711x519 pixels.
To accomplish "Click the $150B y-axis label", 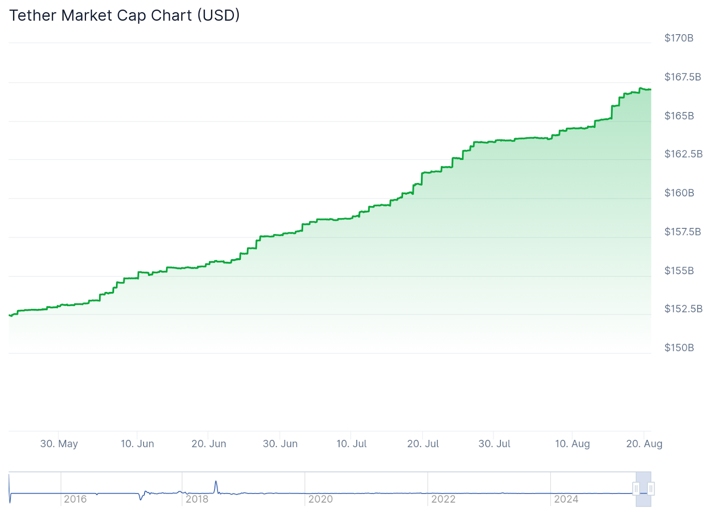I will pos(679,347).
